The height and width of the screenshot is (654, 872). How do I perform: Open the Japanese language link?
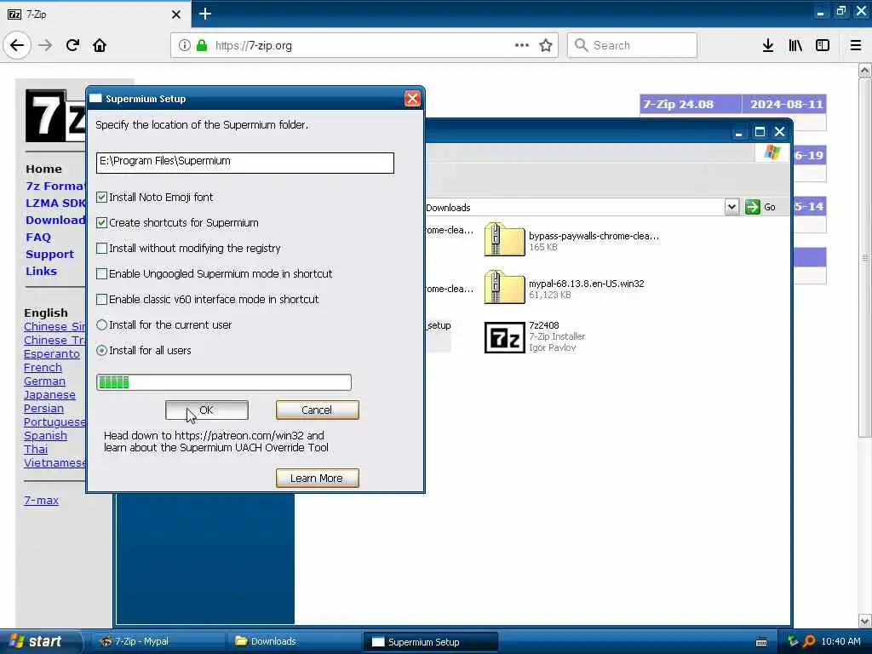click(x=49, y=395)
